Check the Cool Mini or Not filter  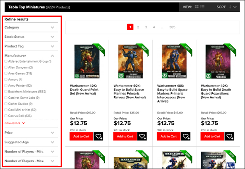(x=6, y=110)
